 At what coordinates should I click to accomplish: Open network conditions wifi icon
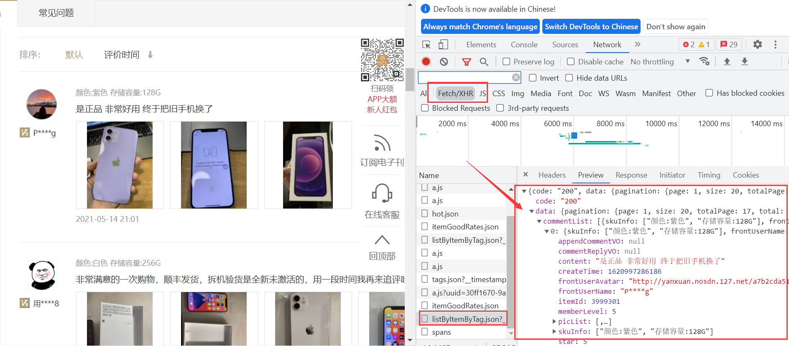coord(705,61)
